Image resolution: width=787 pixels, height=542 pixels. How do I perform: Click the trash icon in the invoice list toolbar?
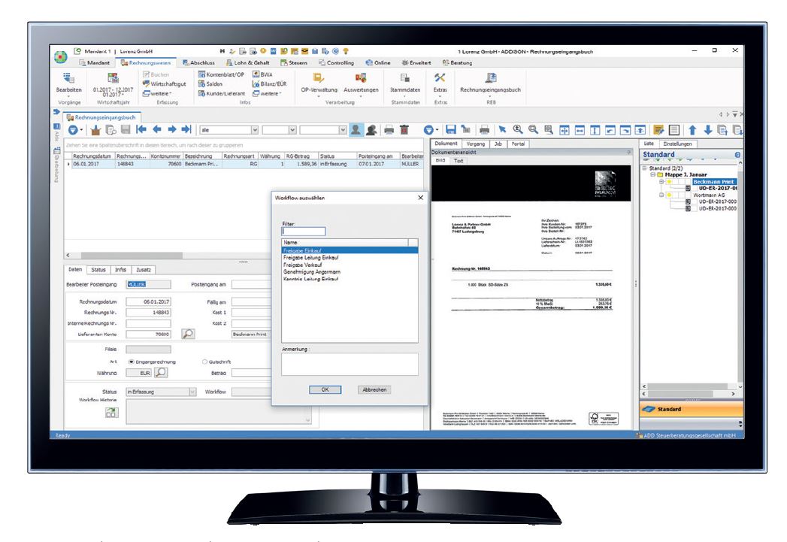(x=404, y=129)
